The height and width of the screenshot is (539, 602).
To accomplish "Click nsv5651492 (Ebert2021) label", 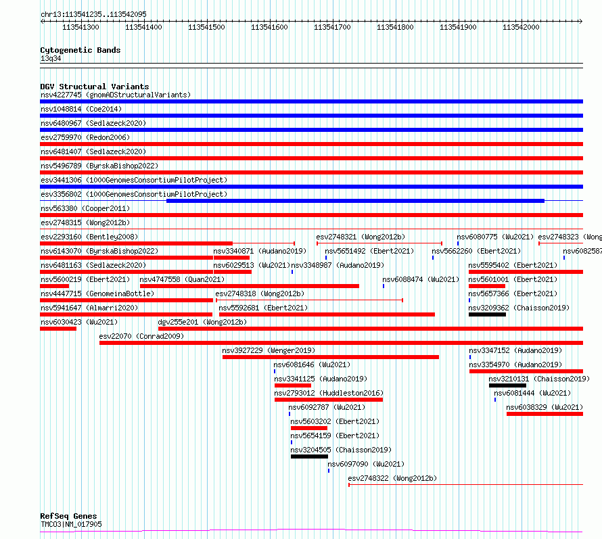I will (369, 251).
